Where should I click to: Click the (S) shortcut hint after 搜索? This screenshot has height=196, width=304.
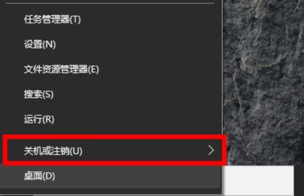[x=48, y=95]
